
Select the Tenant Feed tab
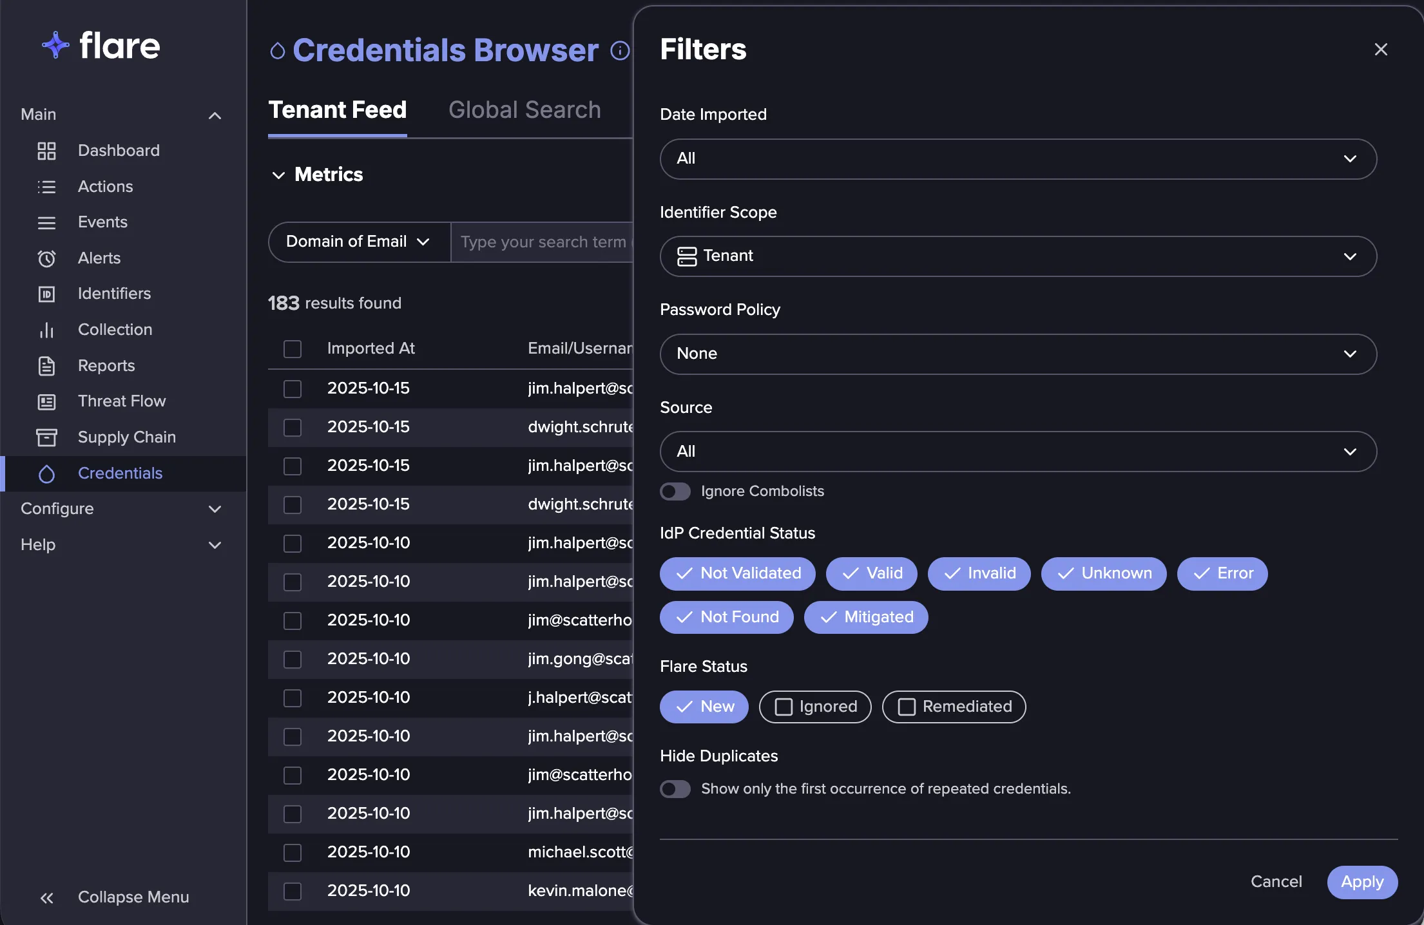338,110
